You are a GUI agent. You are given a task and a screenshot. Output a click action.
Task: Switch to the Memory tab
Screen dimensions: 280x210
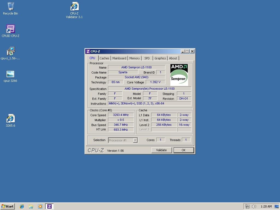click(135, 58)
